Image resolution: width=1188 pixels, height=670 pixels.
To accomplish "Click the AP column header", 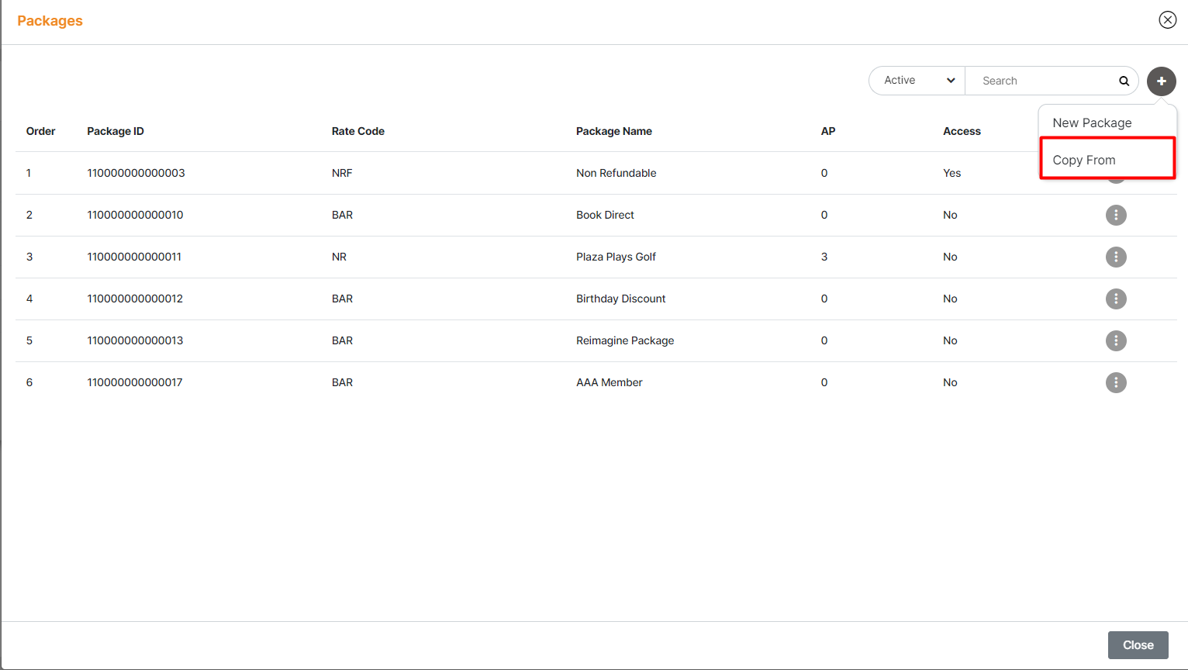I will click(828, 131).
